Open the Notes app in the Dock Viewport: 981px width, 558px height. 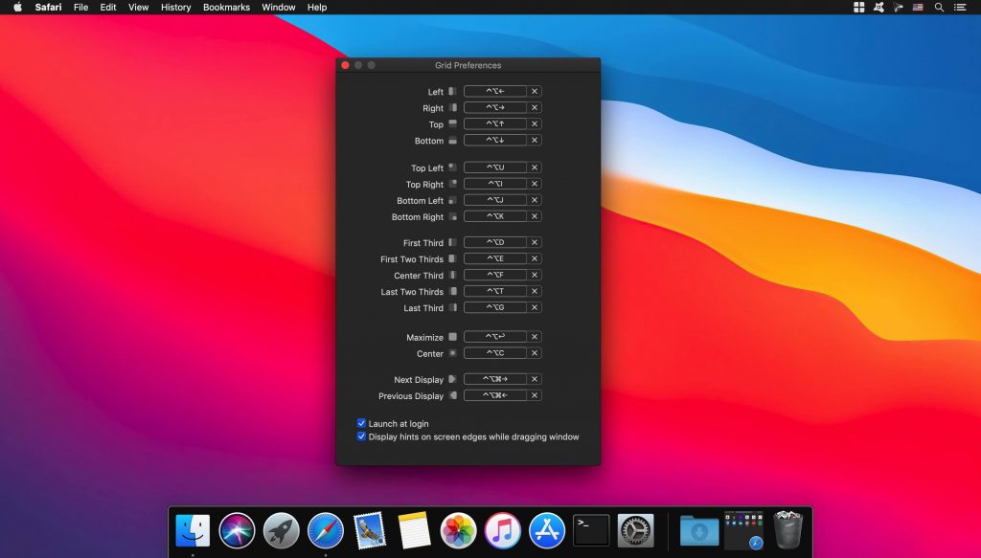[x=414, y=530]
